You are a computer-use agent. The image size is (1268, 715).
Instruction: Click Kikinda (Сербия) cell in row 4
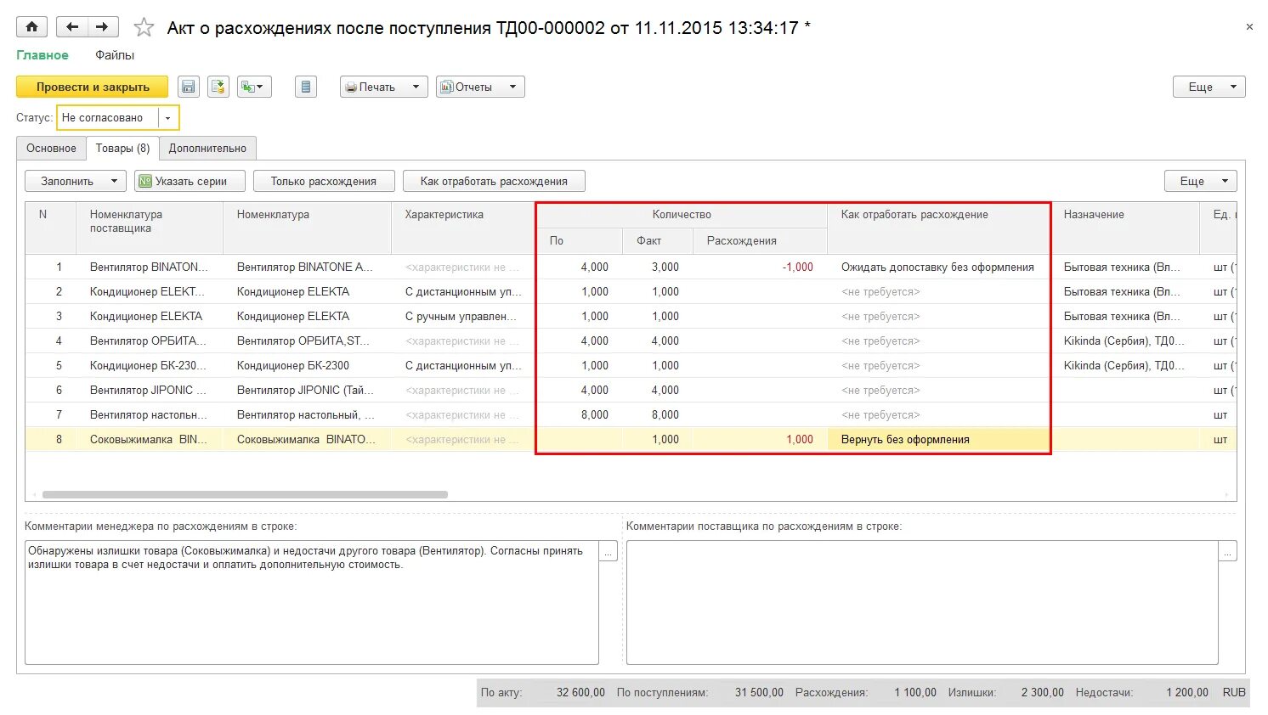tap(1124, 341)
